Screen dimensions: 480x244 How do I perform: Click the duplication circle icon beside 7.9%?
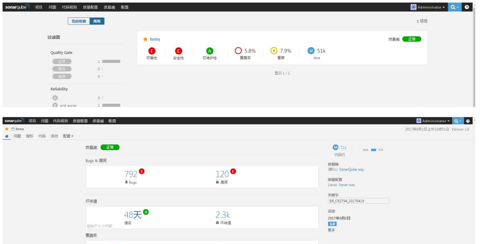pyautogui.click(x=273, y=50)
